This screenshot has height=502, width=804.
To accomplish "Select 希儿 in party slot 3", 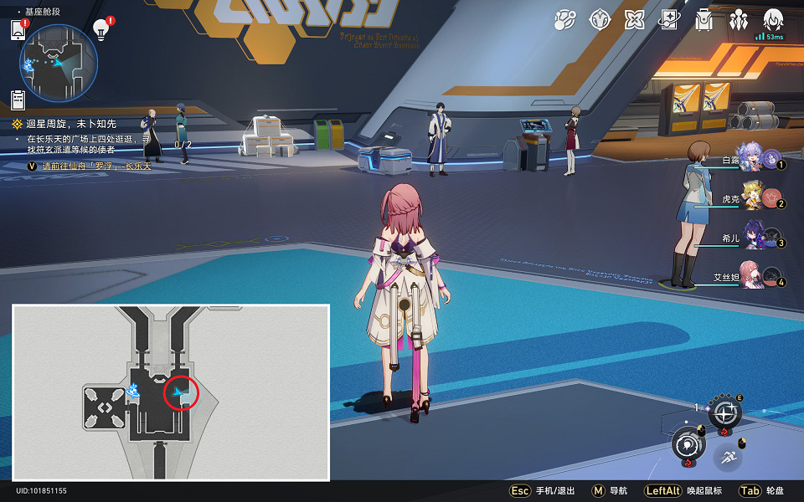I will tap(750, 238).
